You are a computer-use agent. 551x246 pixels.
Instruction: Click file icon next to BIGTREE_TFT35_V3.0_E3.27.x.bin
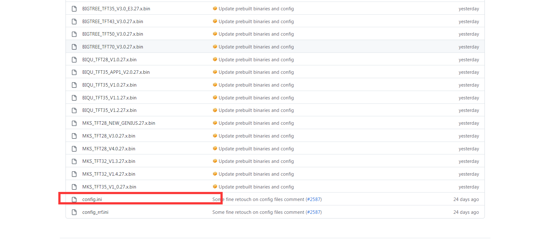(x=74, y=9)
